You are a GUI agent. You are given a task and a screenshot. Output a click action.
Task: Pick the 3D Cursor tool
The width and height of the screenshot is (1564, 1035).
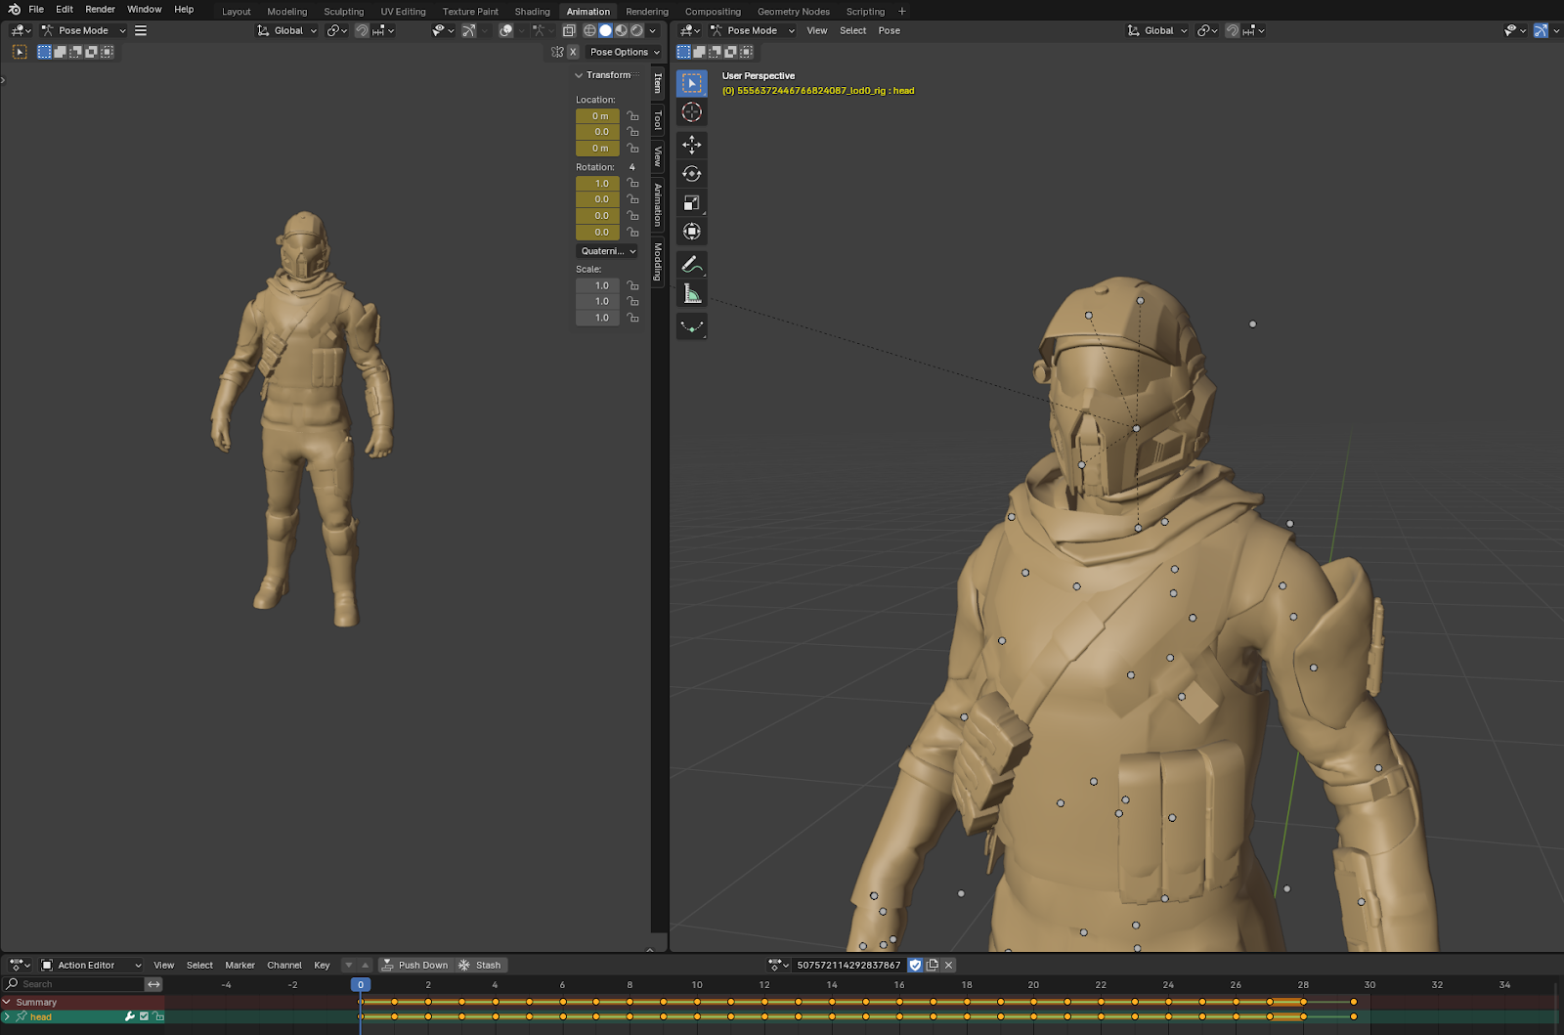[692, 112]
